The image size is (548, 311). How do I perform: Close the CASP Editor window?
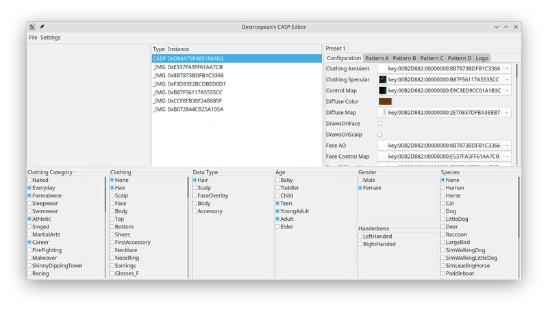click(x=515, y=27)
